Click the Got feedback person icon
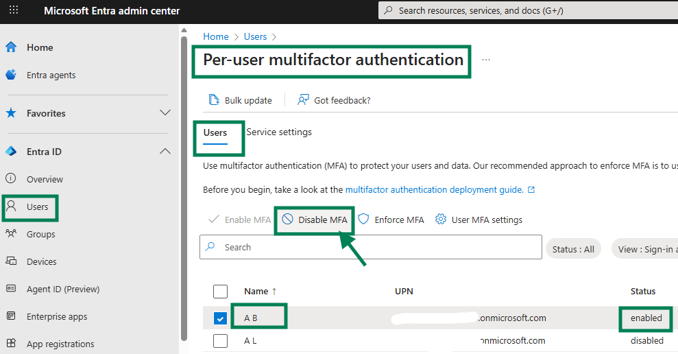Viewport: 678px width, 354px height. (x=303, y=100)
